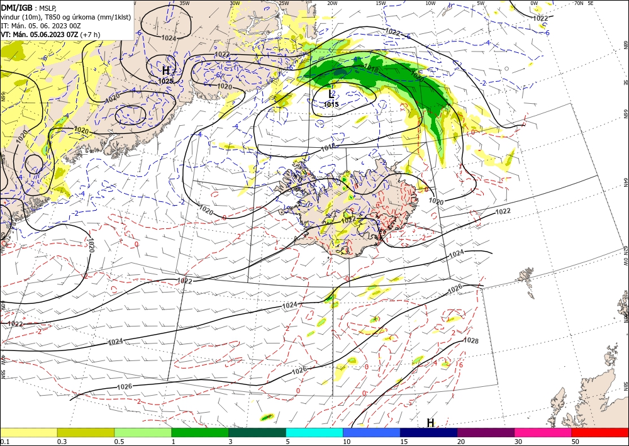Click the '1025' pressure value under H
This screenshot has height=446, width=629.
[x=165, y=81]
